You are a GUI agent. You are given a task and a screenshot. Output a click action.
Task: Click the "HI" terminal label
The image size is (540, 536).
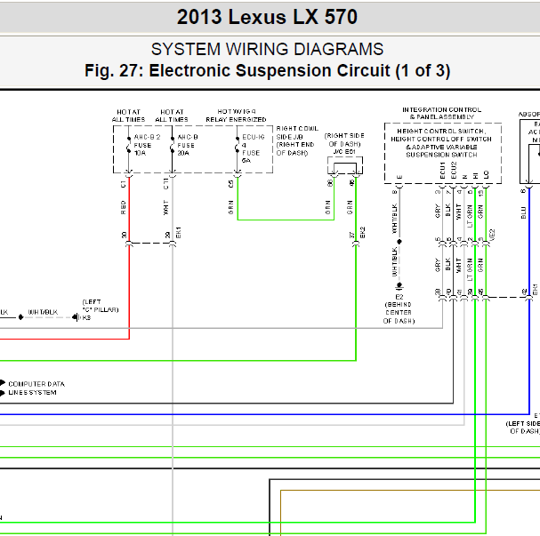[x=476, y=175]
